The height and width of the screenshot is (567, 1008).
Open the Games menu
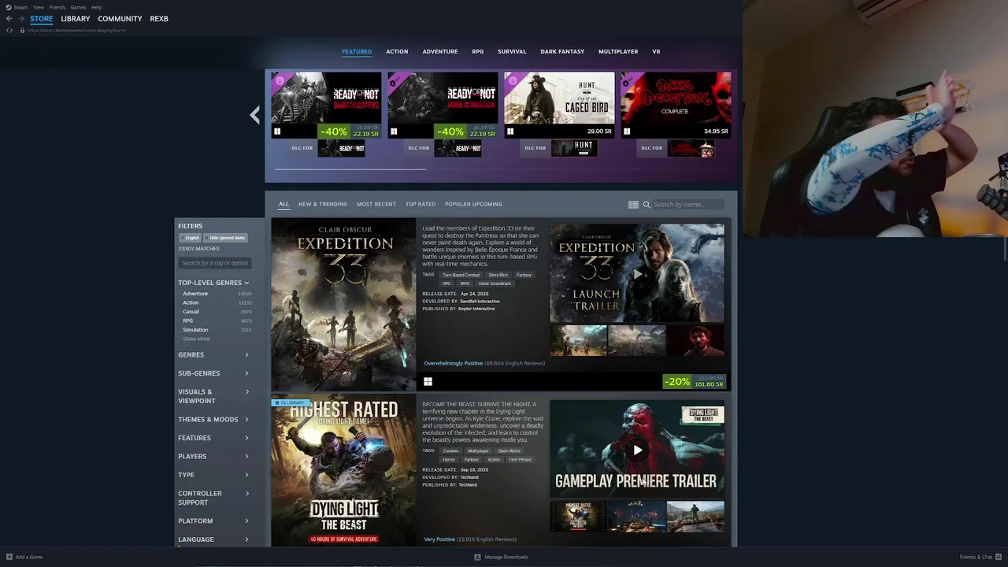(78, 7)
